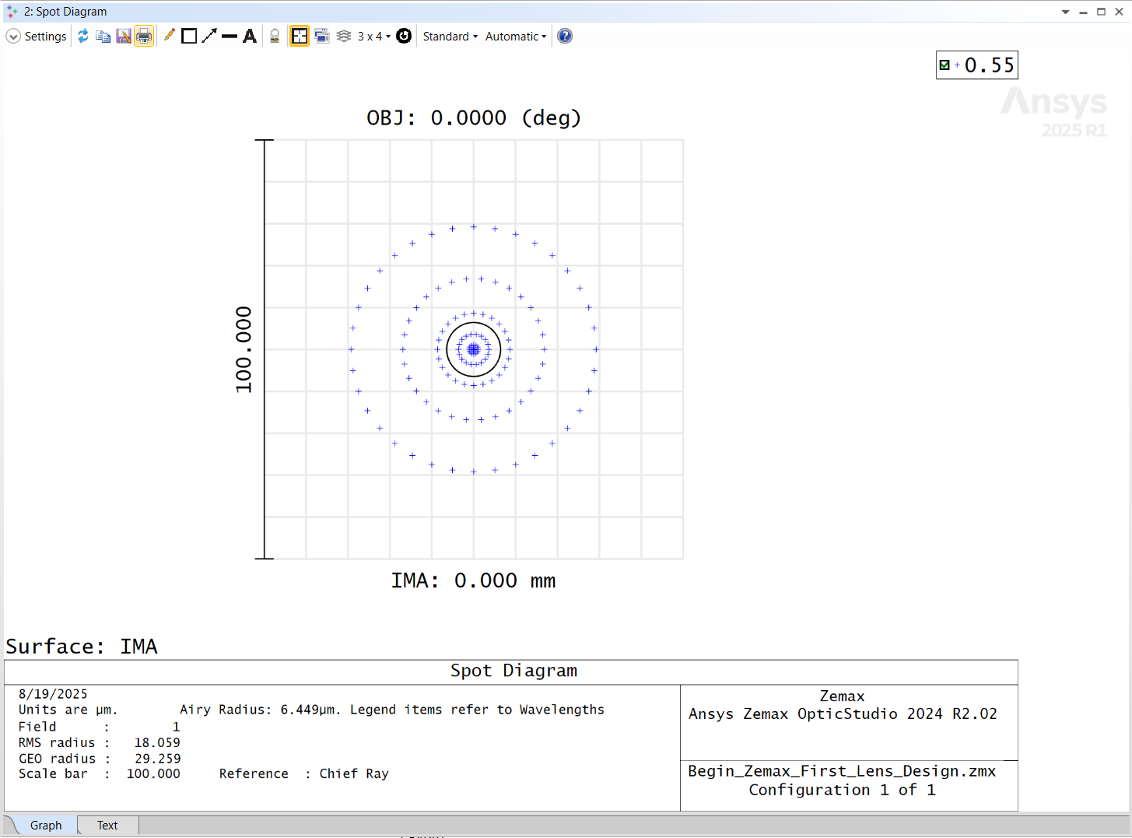This screenshot has width=1132, height=838.
Task: Select the text annotation 'A' tool
Action: pyautogui.click(x=250, y=37)
